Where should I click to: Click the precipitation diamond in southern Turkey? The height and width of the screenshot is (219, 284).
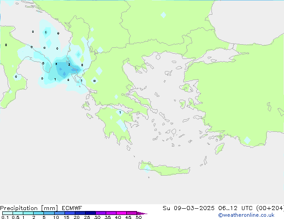point(247,140)
